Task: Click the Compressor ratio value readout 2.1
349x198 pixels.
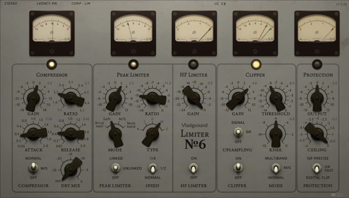Action: 87,83
